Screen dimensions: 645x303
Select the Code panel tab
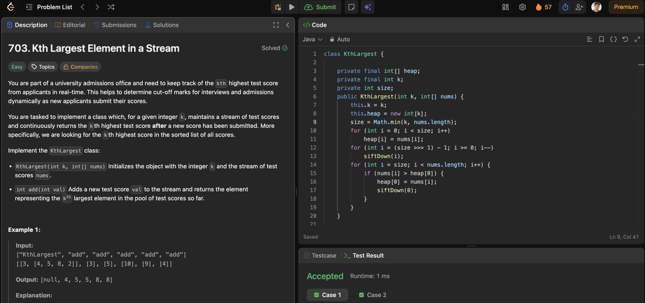point(315,25)
